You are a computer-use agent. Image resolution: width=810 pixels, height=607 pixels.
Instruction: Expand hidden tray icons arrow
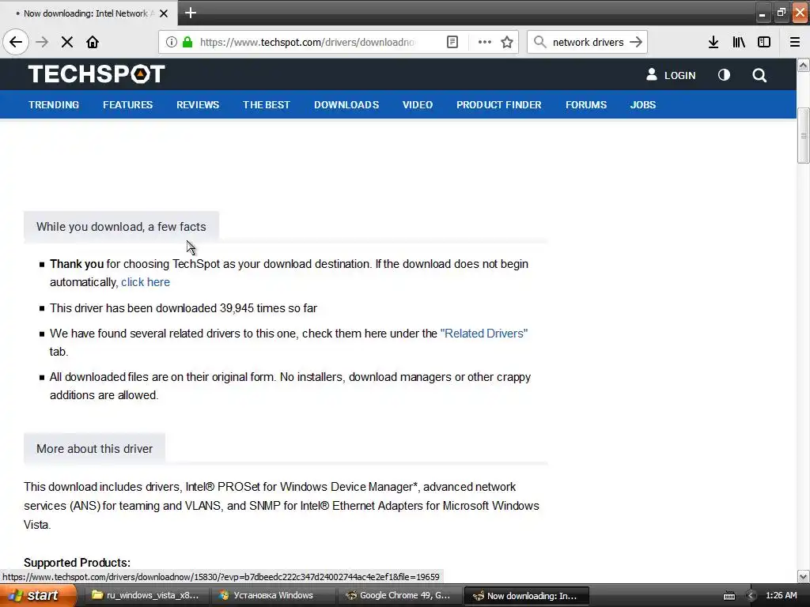pyautogui.click(x=751, y=596)
